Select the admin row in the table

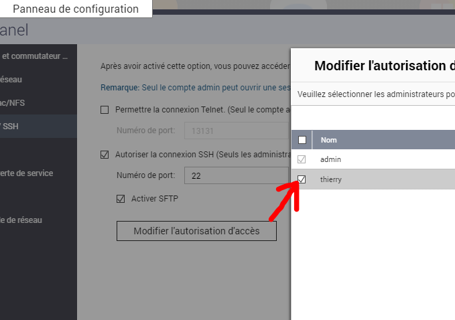(x=332, y=159)
